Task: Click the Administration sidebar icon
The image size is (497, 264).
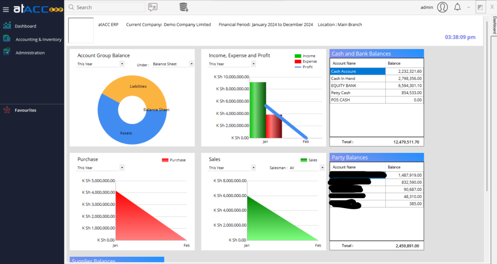Action: pyautogui.click(x=7, y=52)
